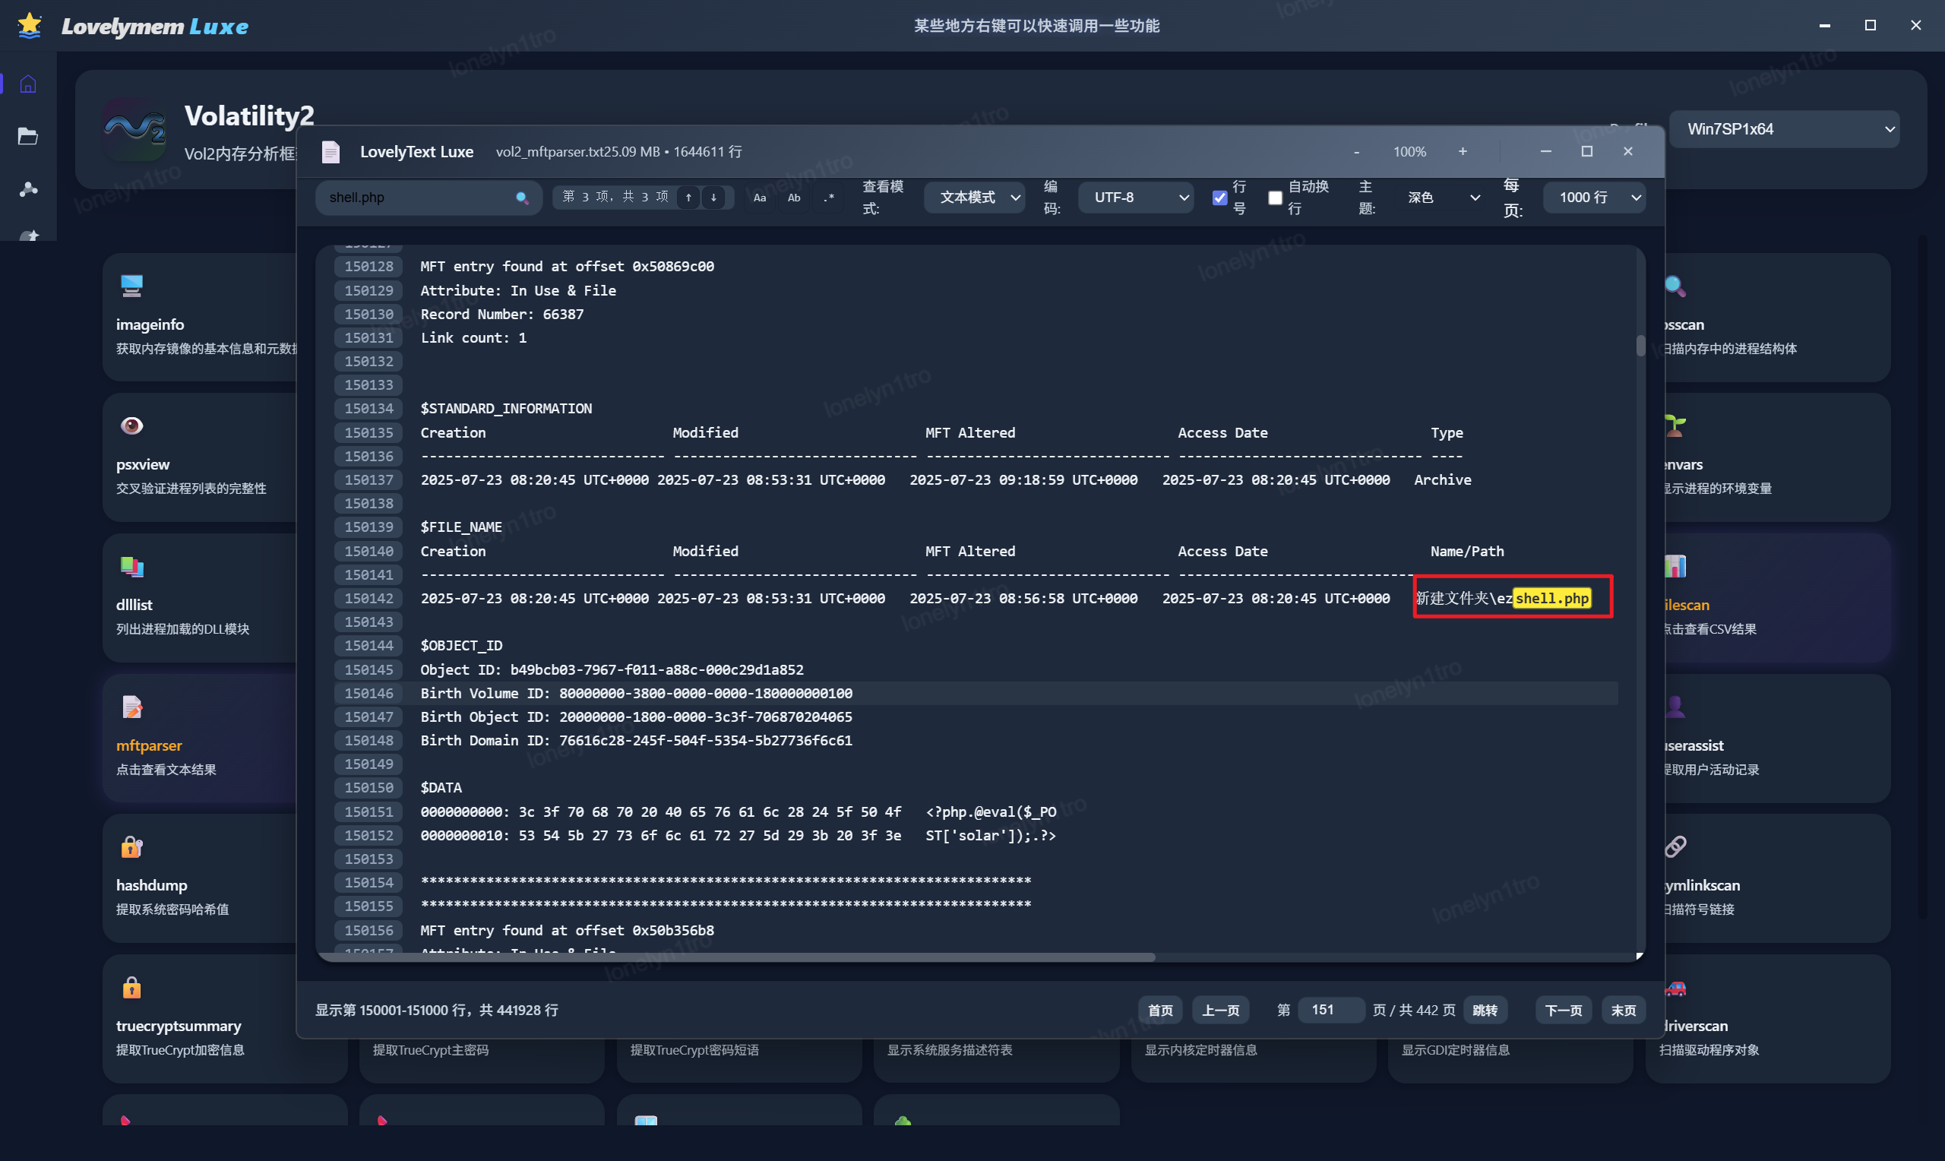This screenshot has width=1945, height=1161.
Task: Click the folder icon in left sidebar
Action: click(28, 136)
